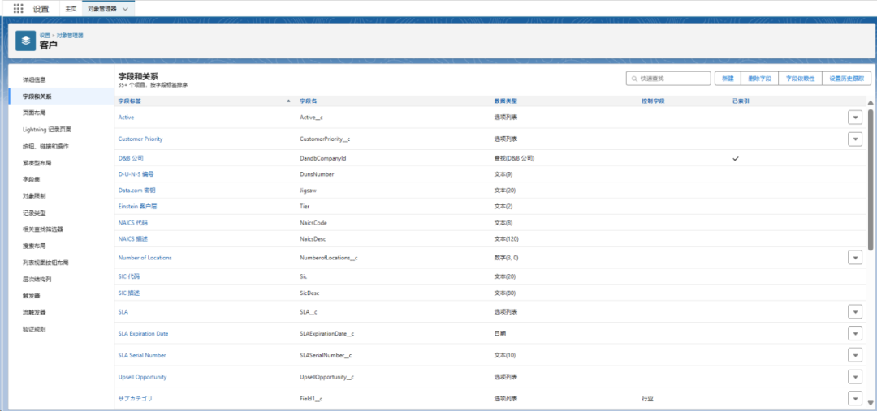877x411 pixels.
Task: Click the 设置历史跟踪 button
Action: coord(847,79)
